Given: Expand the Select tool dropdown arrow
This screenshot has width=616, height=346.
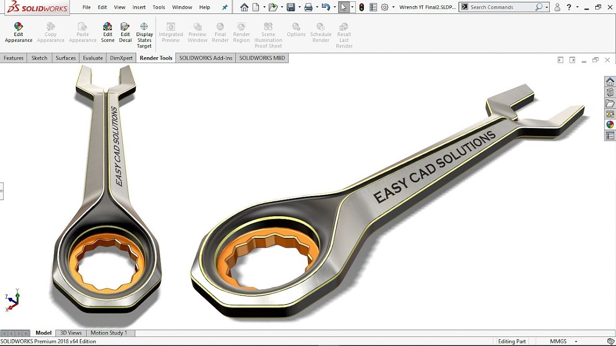Looking at the screenshot, I should pyautogui.click(x=353, y=7).
